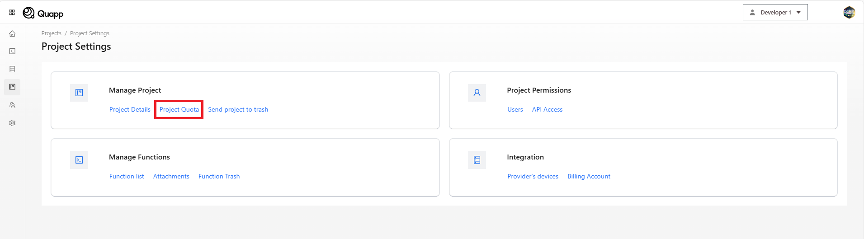Click the Integration heading
The width and height of the screenshot is (864, 239).
click(x=525, y=157)
